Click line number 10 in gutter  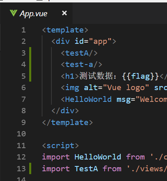click(21, 134)
